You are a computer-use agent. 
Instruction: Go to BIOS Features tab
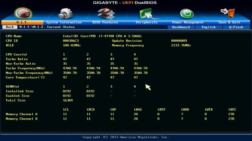click(105, 22)
